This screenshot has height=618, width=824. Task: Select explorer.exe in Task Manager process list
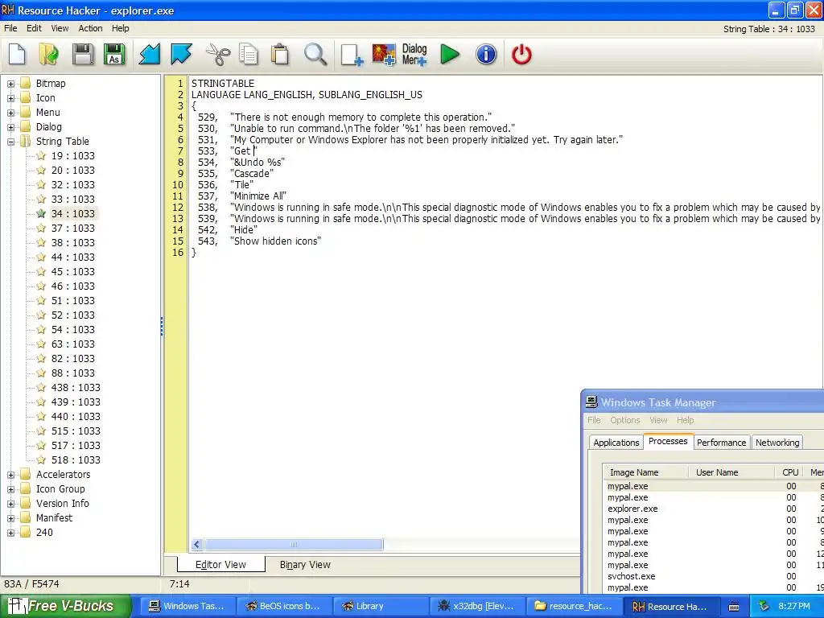coord(632,509)
